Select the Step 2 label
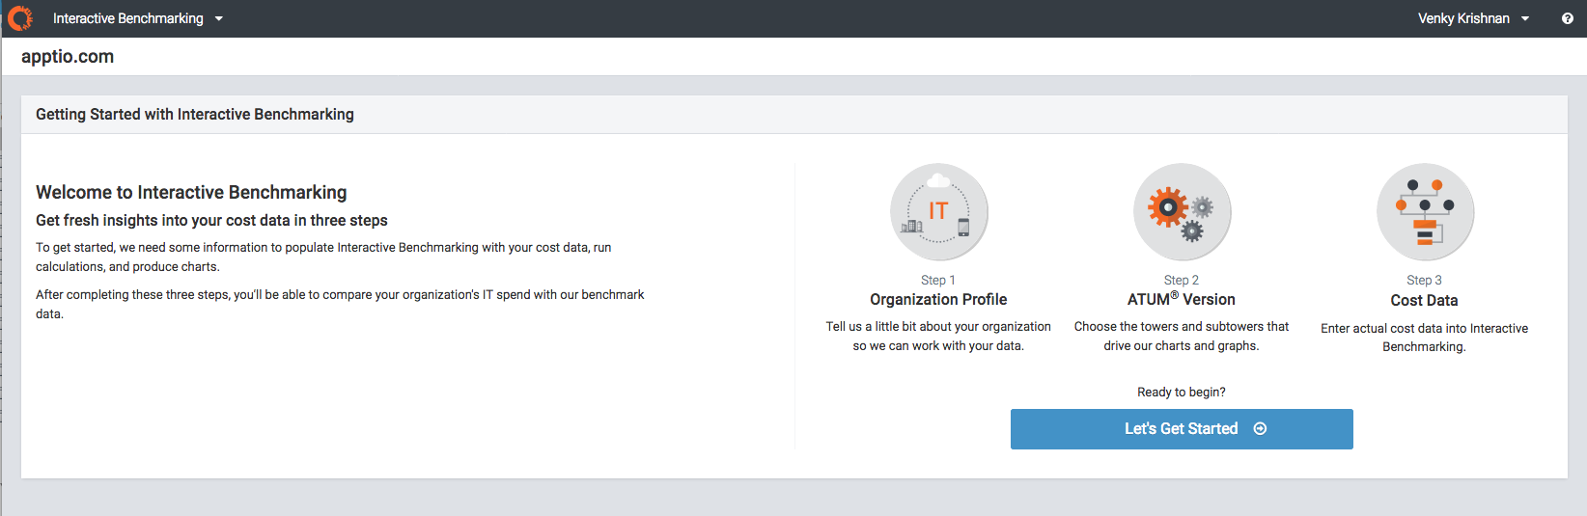 (x=1182, y=280)
